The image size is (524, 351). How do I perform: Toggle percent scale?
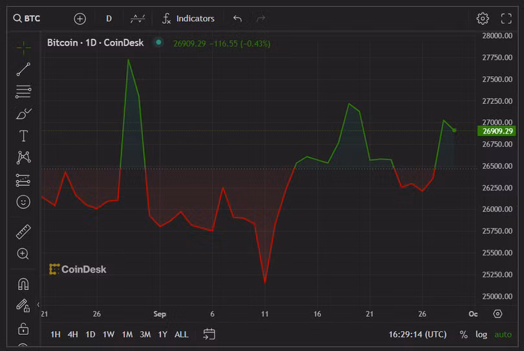point(463,334)
